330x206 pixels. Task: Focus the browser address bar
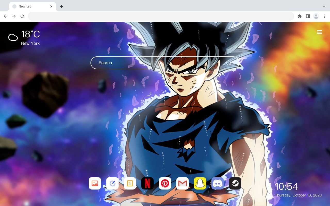pos(161,16)
